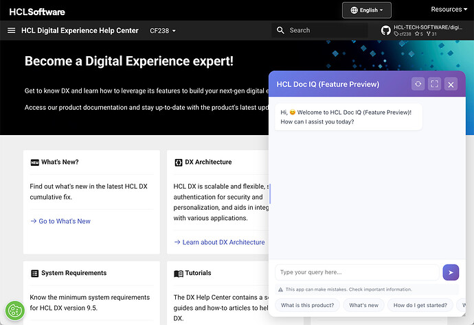Click the Tutorials book icon
This screenshot has width=474, height=325.
tap(179, 274)
